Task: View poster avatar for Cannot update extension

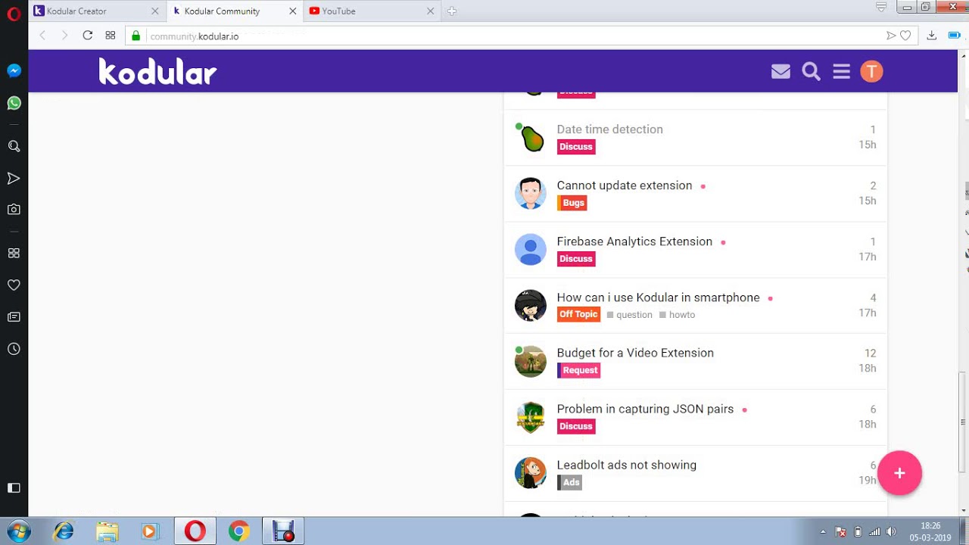Action: tap(531, 194)
